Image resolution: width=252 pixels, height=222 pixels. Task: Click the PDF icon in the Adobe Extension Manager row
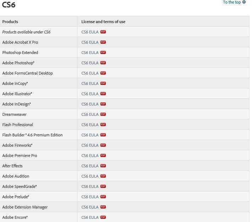(x=103, y=207)
